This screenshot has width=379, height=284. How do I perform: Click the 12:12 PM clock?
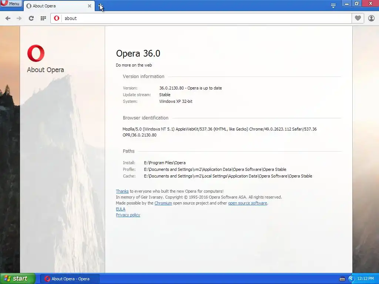(365, 279)
